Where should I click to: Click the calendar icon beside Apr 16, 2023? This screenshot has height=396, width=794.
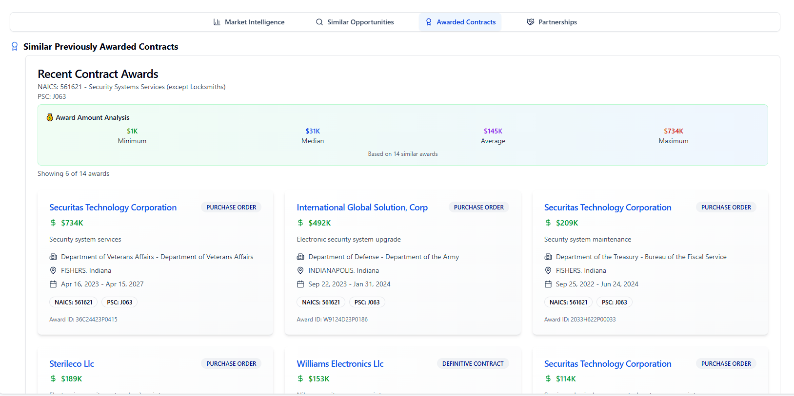(53, 284)
